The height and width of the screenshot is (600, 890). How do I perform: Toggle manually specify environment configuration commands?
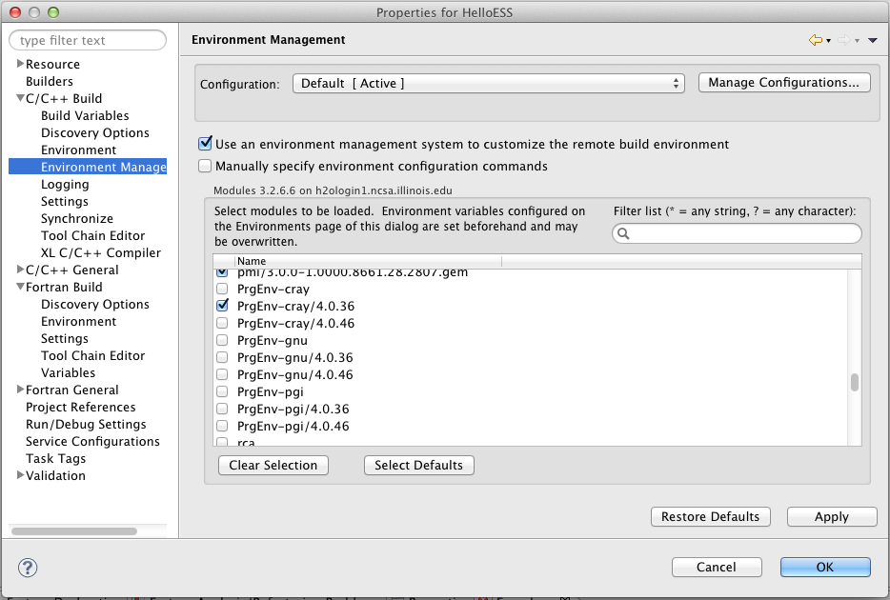[205, 166]
